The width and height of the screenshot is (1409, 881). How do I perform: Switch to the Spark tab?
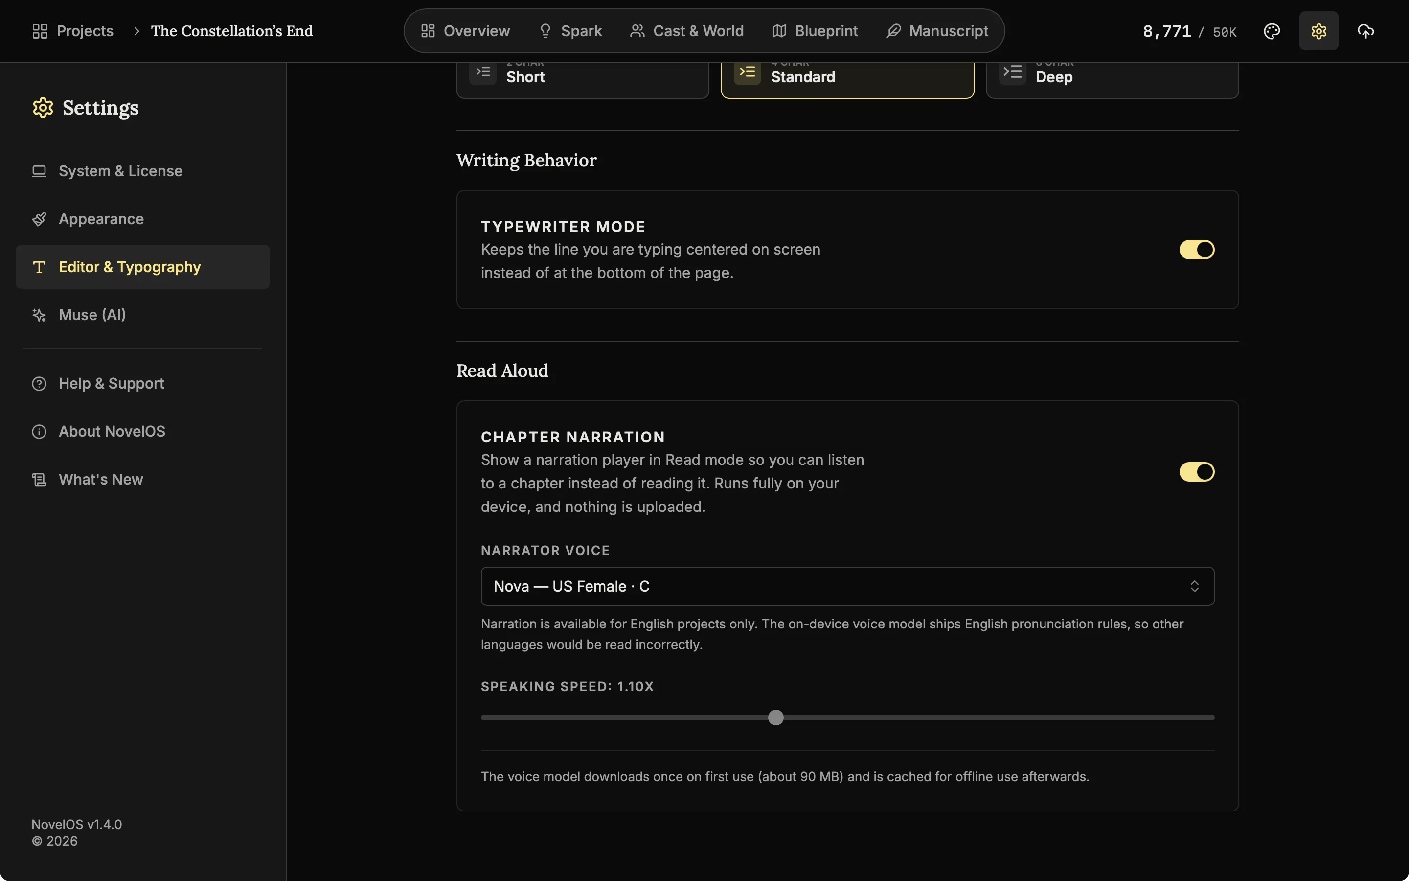click(x=570, y=31)
